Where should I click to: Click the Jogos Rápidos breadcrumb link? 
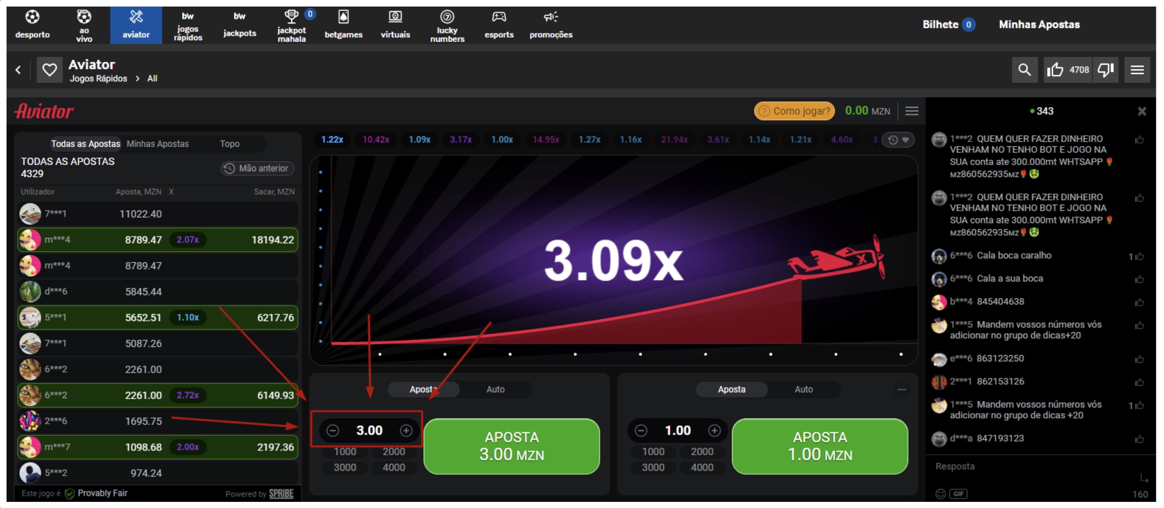[98, 78]
